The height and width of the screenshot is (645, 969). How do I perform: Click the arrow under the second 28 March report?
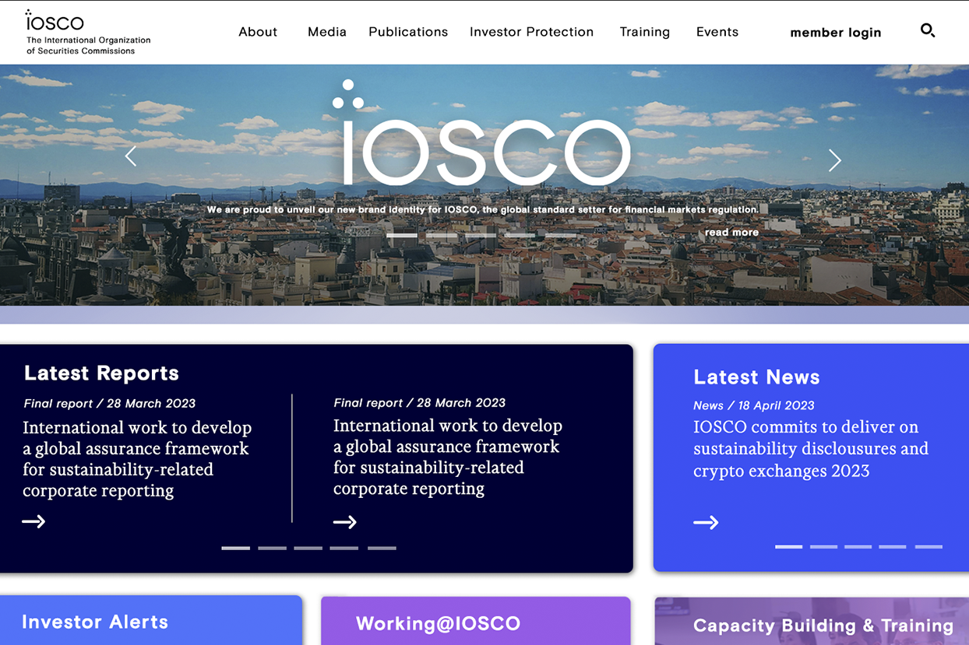click(344, 522)
